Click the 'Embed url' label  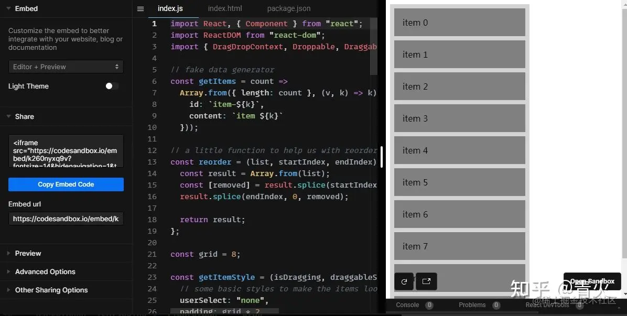coord(25,204)
